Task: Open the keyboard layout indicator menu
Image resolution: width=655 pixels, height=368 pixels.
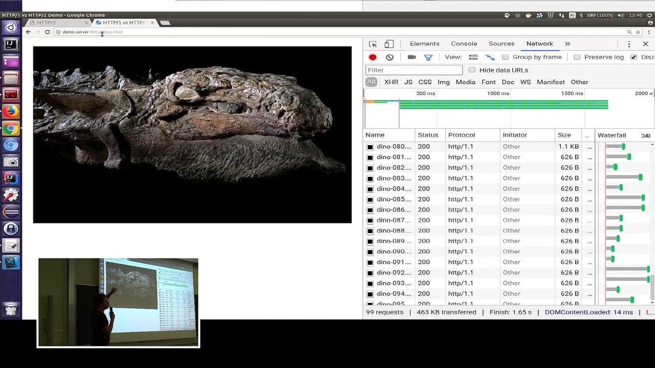Action: click(572, 15)
